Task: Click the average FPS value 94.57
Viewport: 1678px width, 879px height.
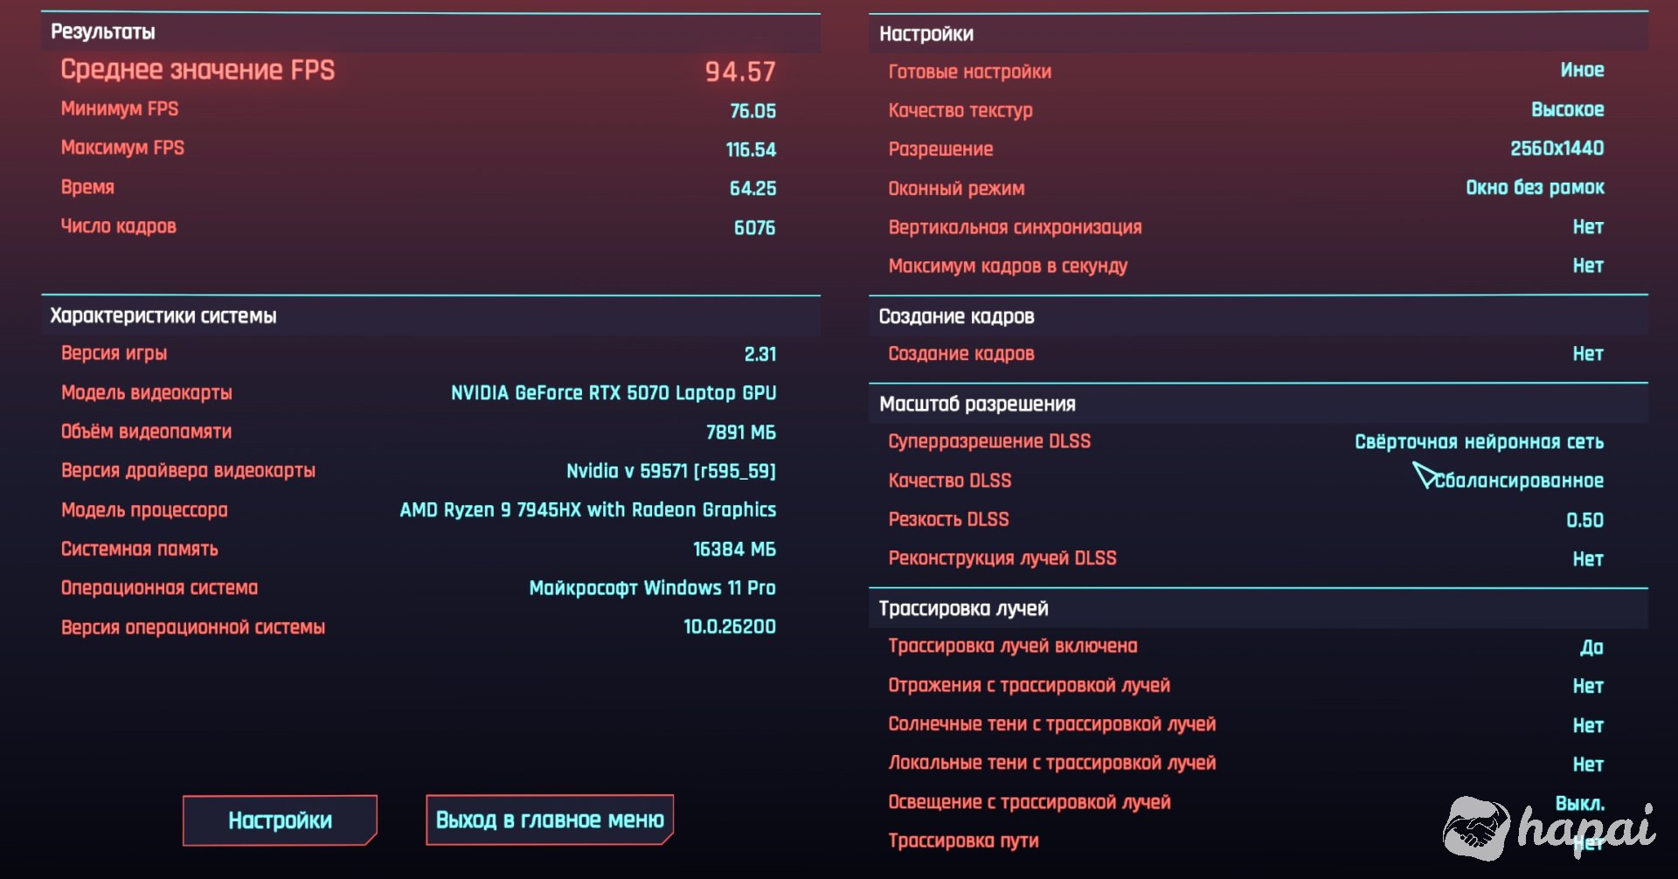Action: pyautogui.click(x=740, y=72)
